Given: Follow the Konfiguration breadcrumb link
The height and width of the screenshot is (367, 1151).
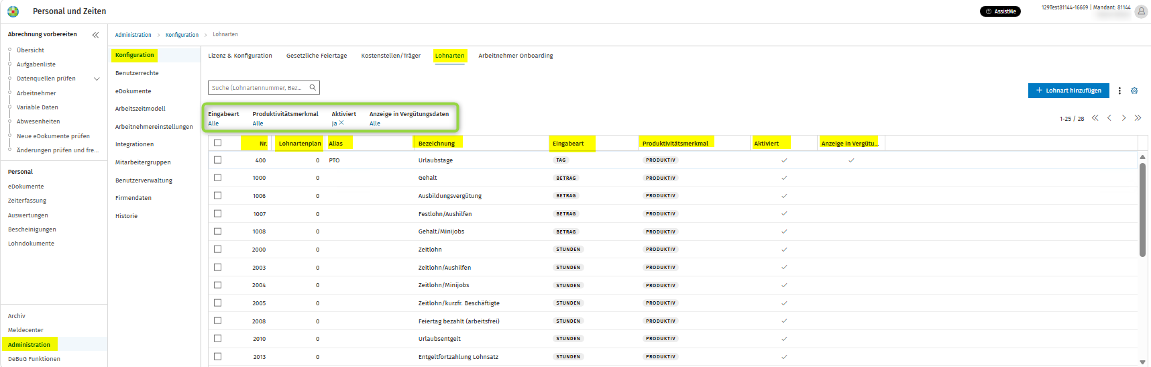Looking at the screenshot, I should pyautogui.click(x=182, y=35).
